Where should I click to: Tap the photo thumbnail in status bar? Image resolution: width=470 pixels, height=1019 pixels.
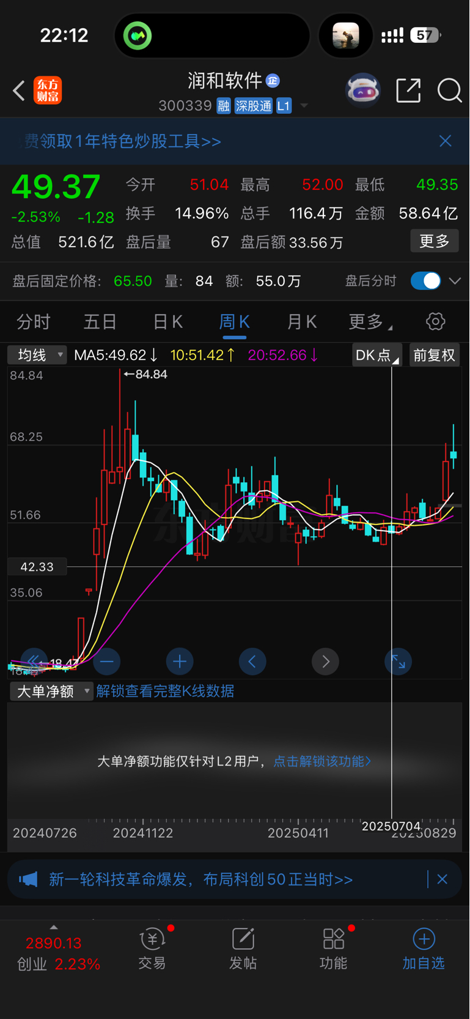(x=345, y=35)
